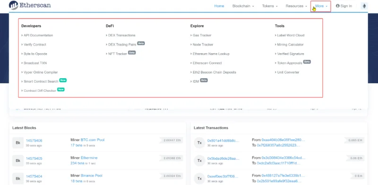Open Vyper Online Compiler

tap(41, 72)
